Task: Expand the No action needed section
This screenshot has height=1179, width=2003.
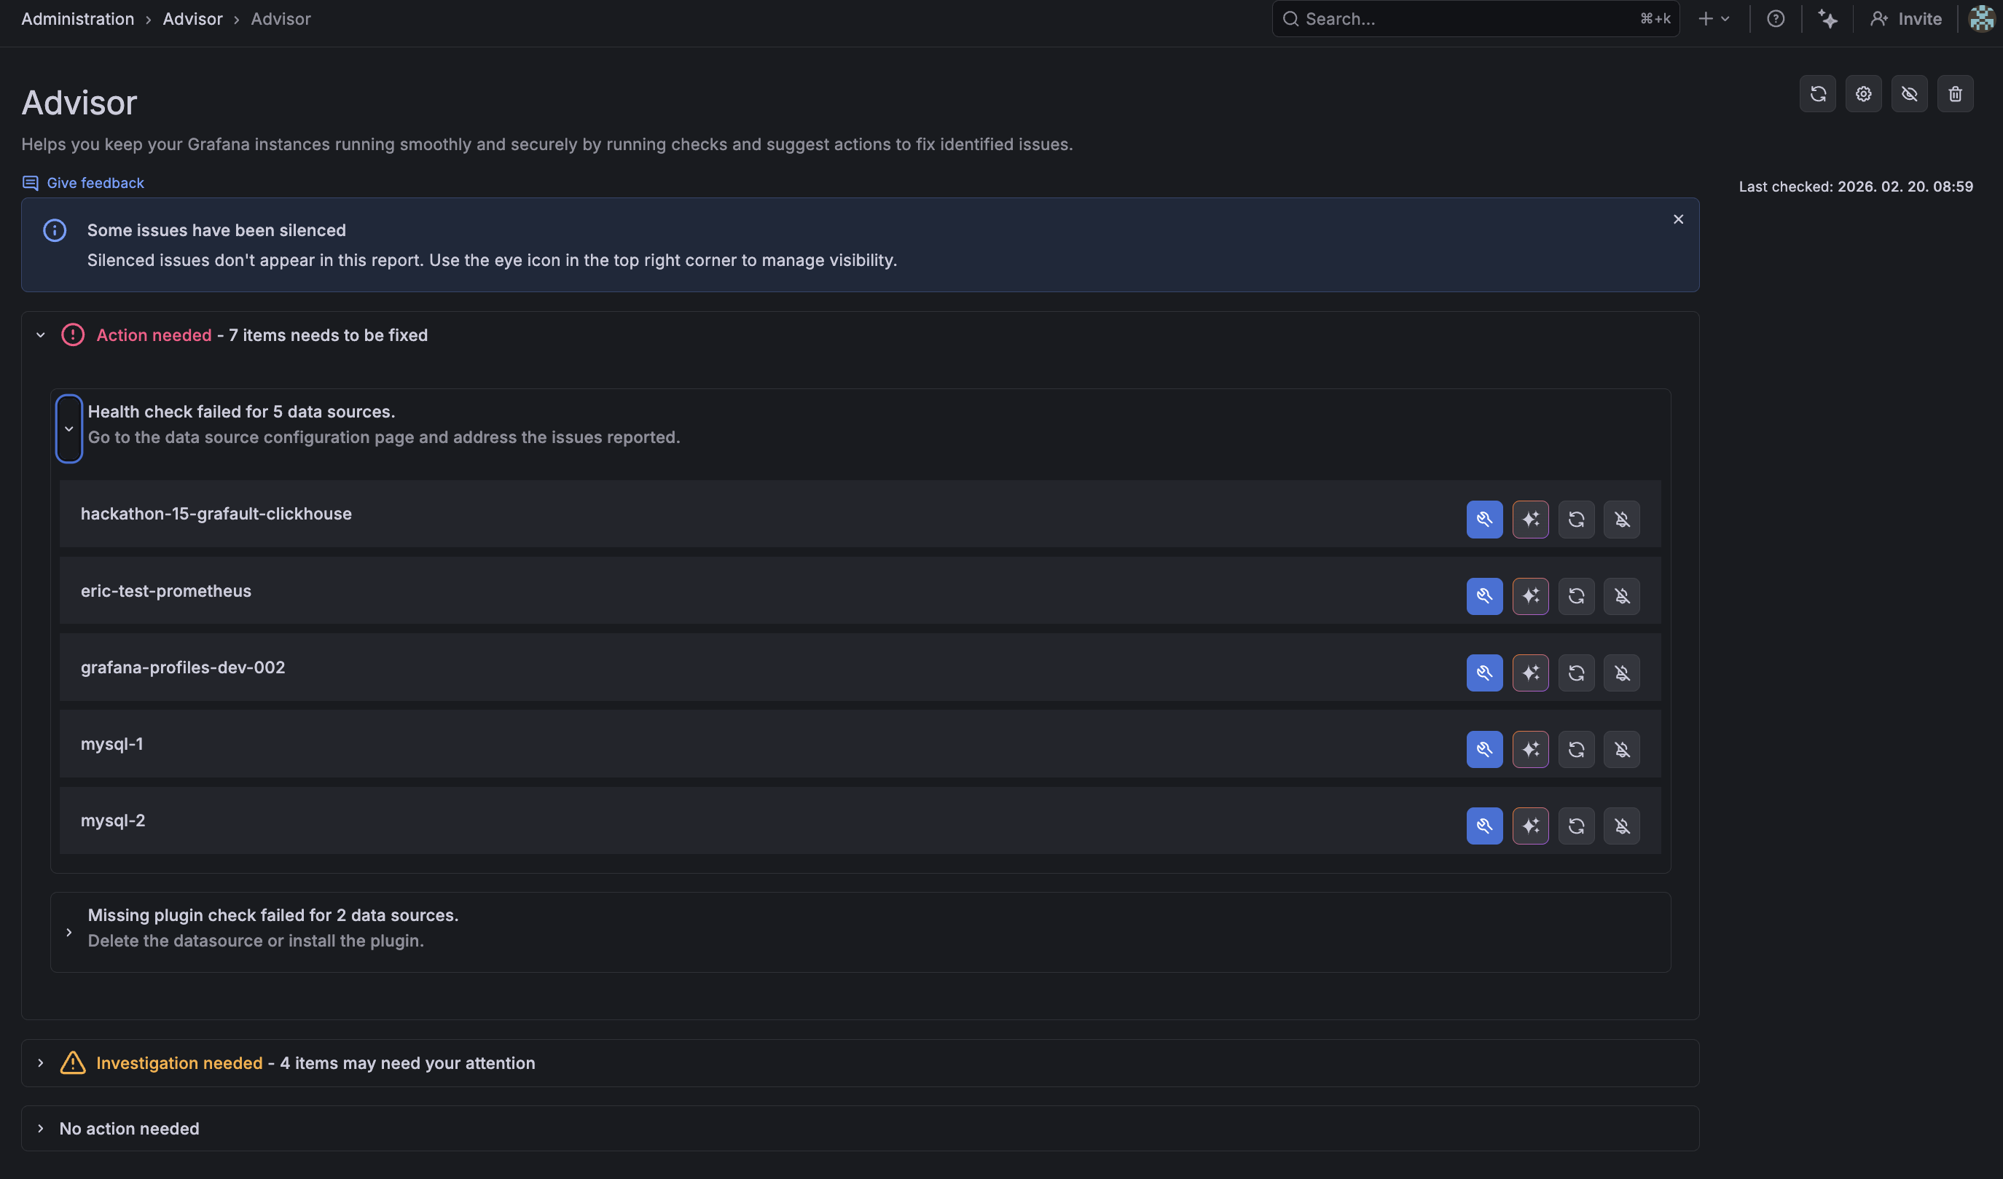Action: (41, 1128)
